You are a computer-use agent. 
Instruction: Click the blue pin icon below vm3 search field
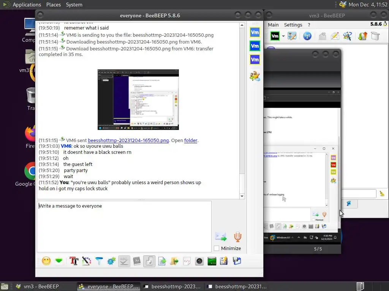click(x=349, y=203)
